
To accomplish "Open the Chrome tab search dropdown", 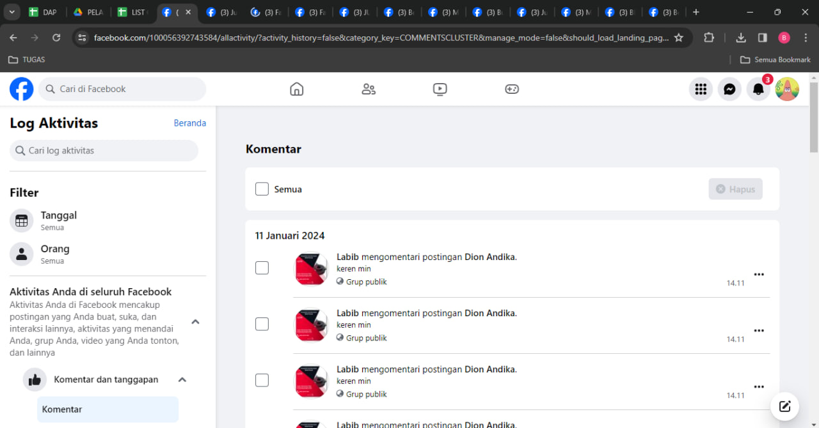I will point(12,12).
